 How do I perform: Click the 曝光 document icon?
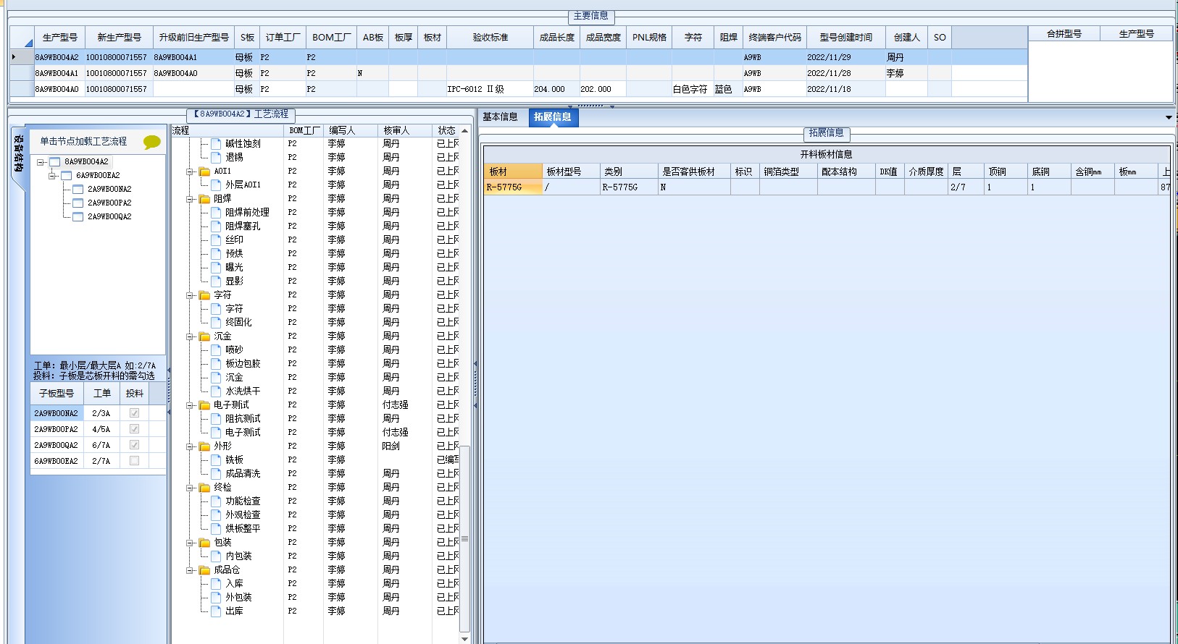(216, 267)
